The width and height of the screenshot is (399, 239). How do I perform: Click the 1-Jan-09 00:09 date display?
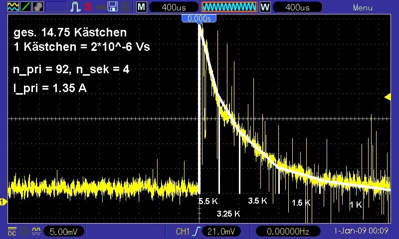tap(361, 231)
